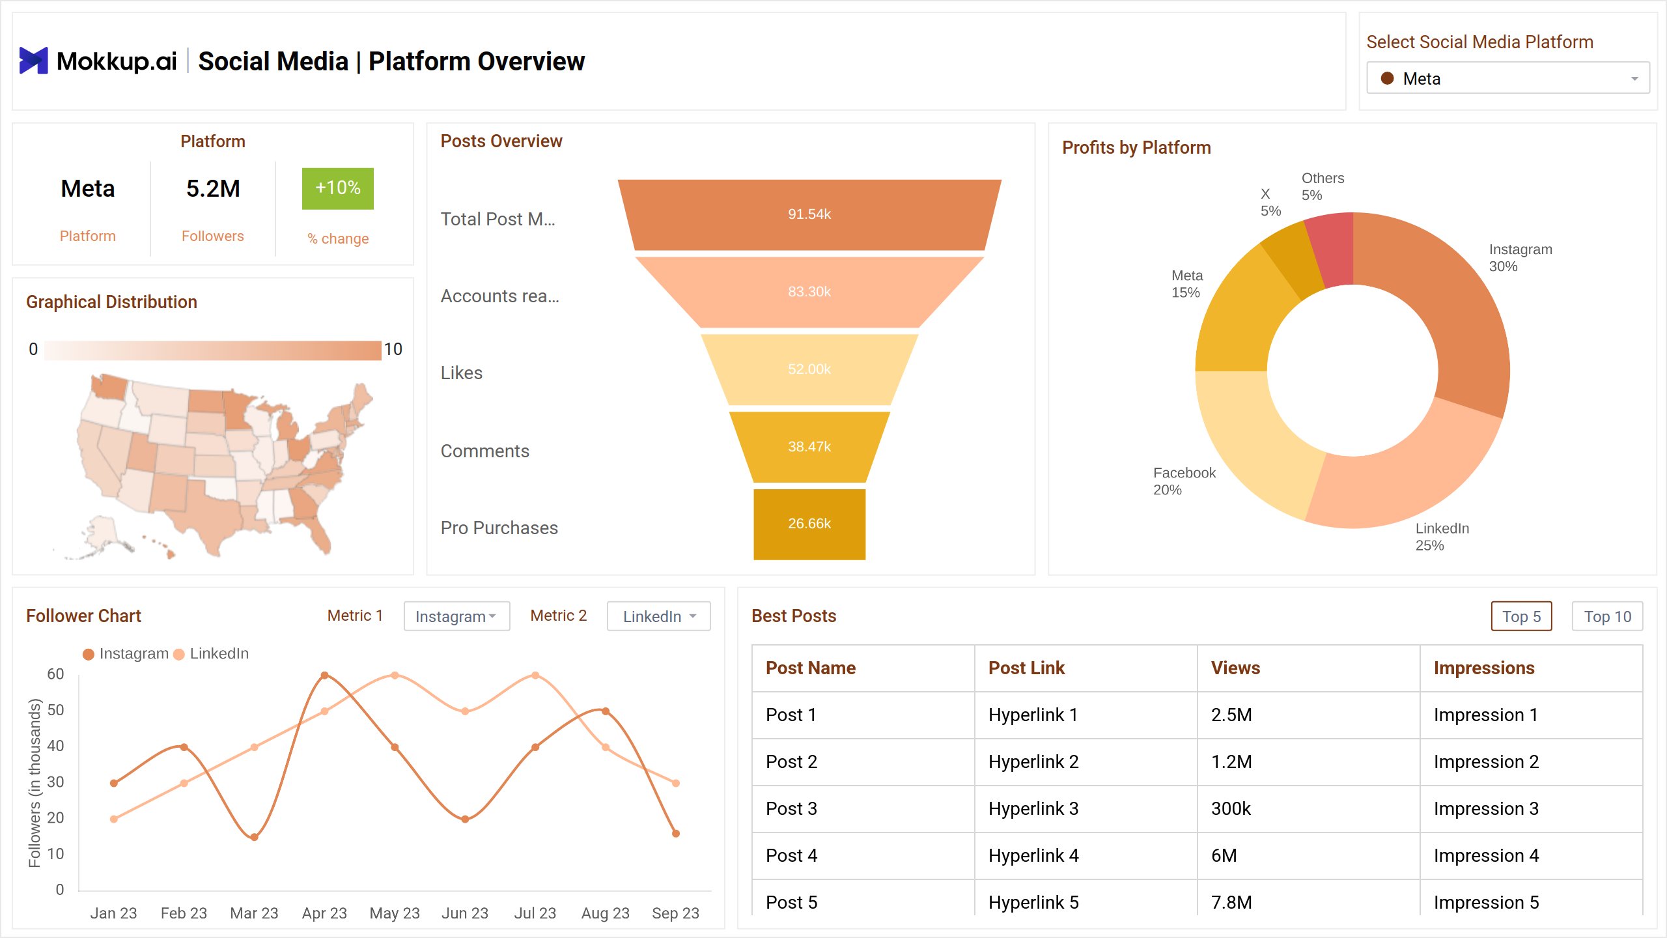Click the 52.00k Likes funnel segment
Image resolution: width=1667 pixels, height=938 pixels.
(809, 369)
